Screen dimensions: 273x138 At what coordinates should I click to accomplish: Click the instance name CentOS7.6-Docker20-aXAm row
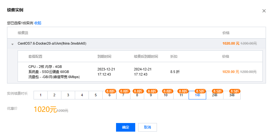click(52, 43)
